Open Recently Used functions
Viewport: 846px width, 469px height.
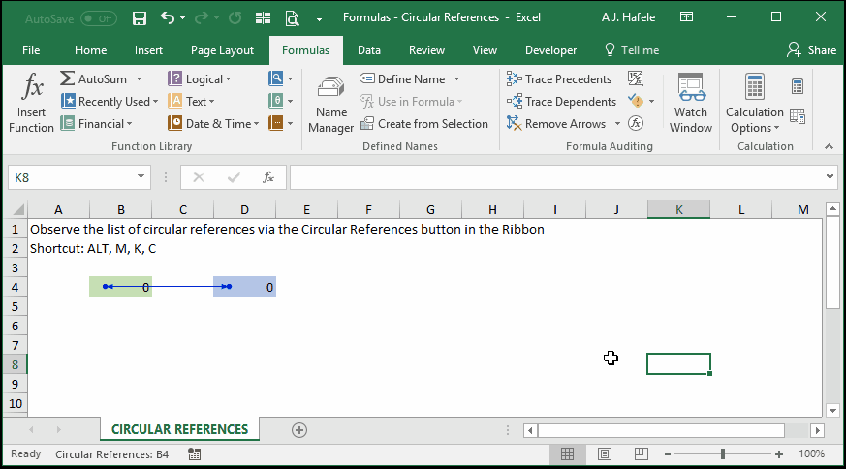tap(110, 102)
